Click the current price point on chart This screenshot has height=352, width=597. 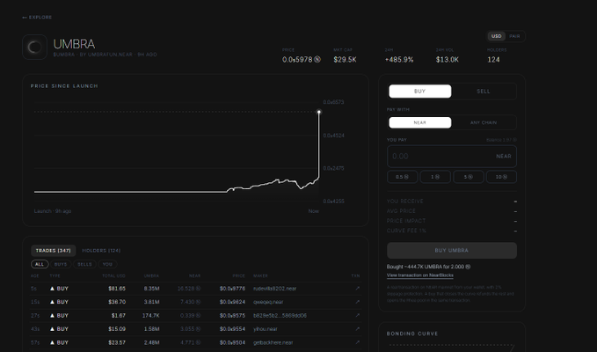[319, 112]
